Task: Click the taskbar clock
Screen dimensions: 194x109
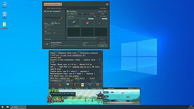Action: (x=191, y=107)
